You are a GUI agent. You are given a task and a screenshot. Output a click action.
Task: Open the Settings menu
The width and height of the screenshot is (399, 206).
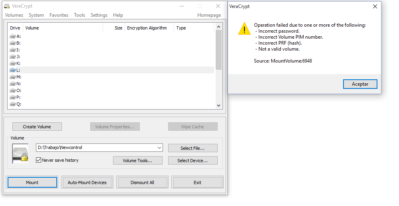[99, 15]
